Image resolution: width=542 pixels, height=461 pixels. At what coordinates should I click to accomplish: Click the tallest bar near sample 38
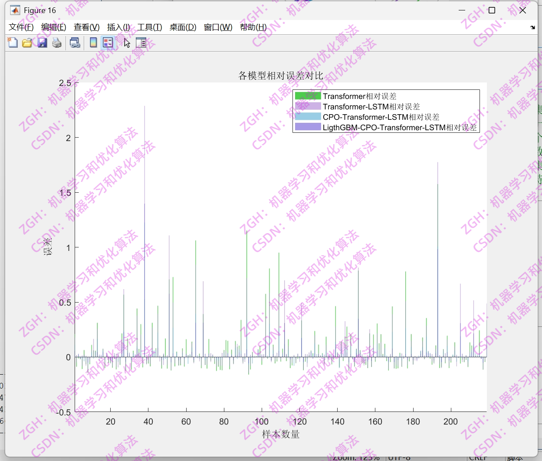145,231
